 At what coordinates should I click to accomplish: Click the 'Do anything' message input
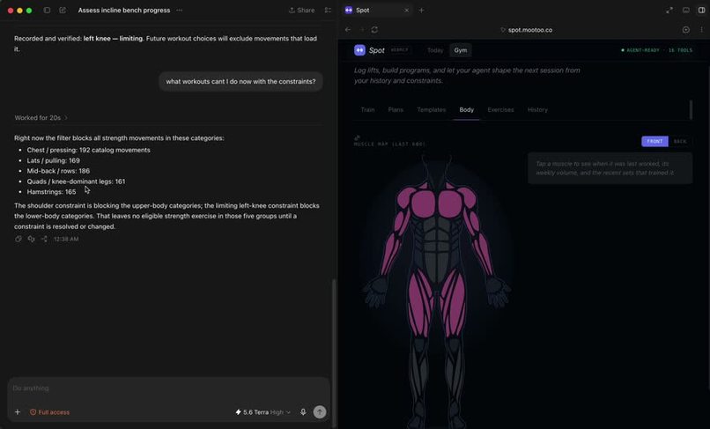168,388
